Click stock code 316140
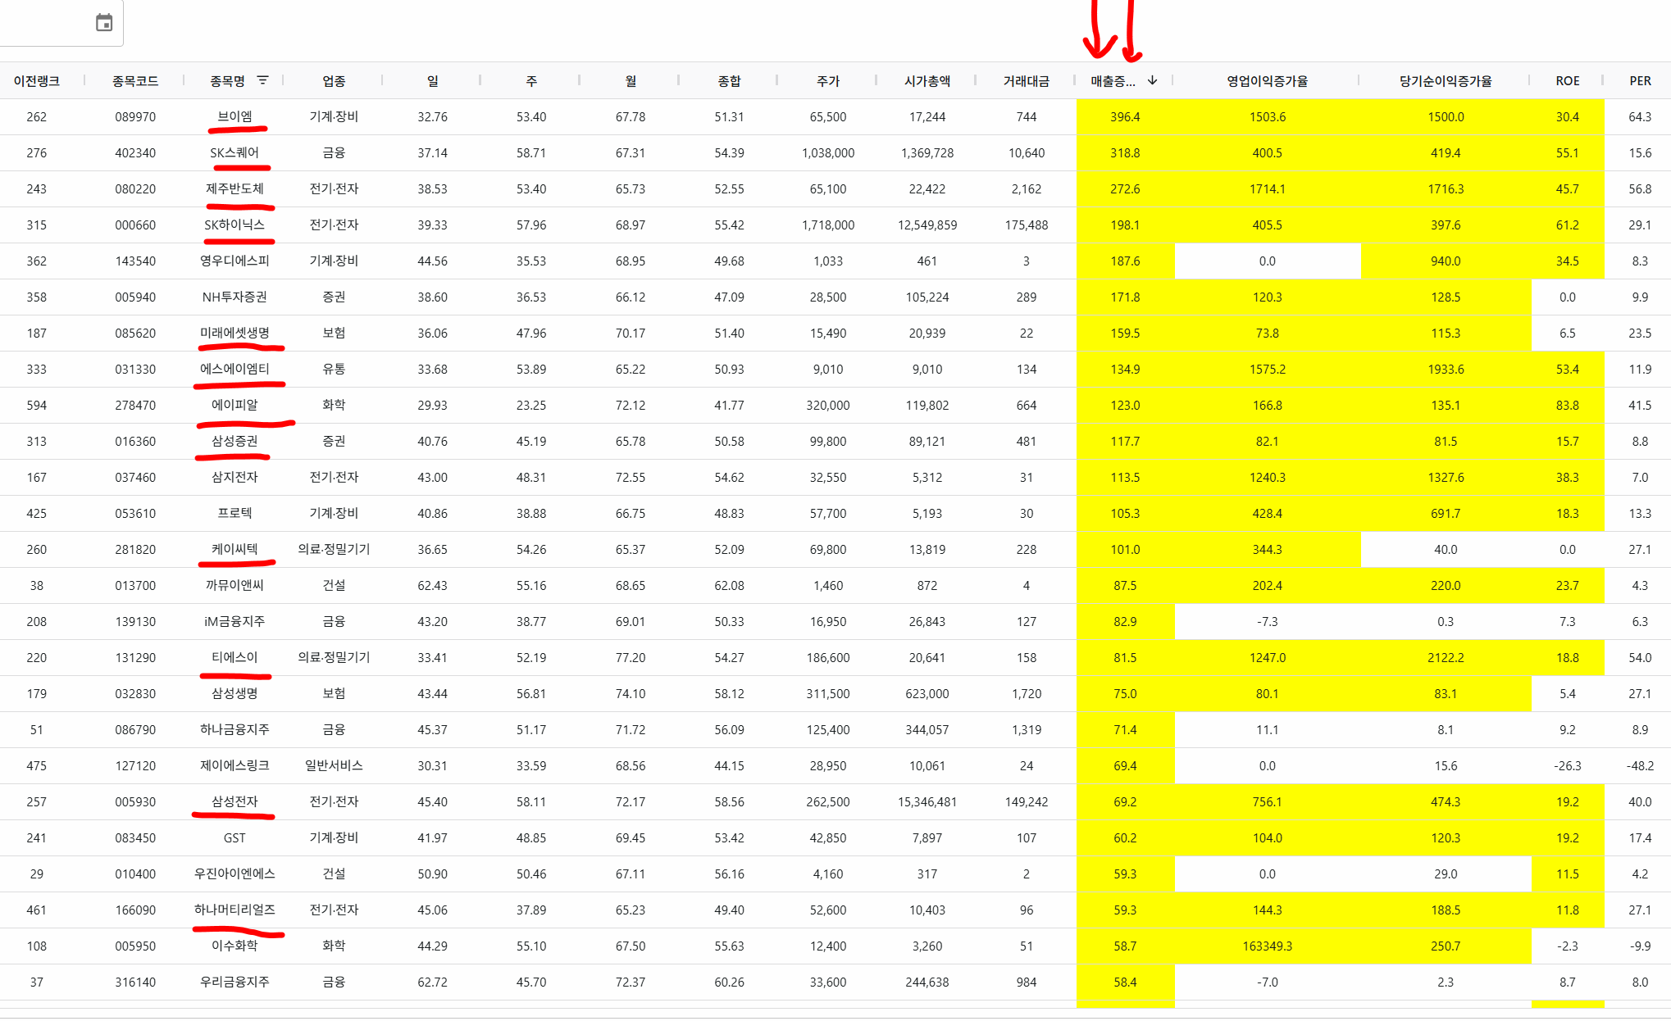Image resolution: width=1671 pixels, height=1021 pixels. point(135,982)
